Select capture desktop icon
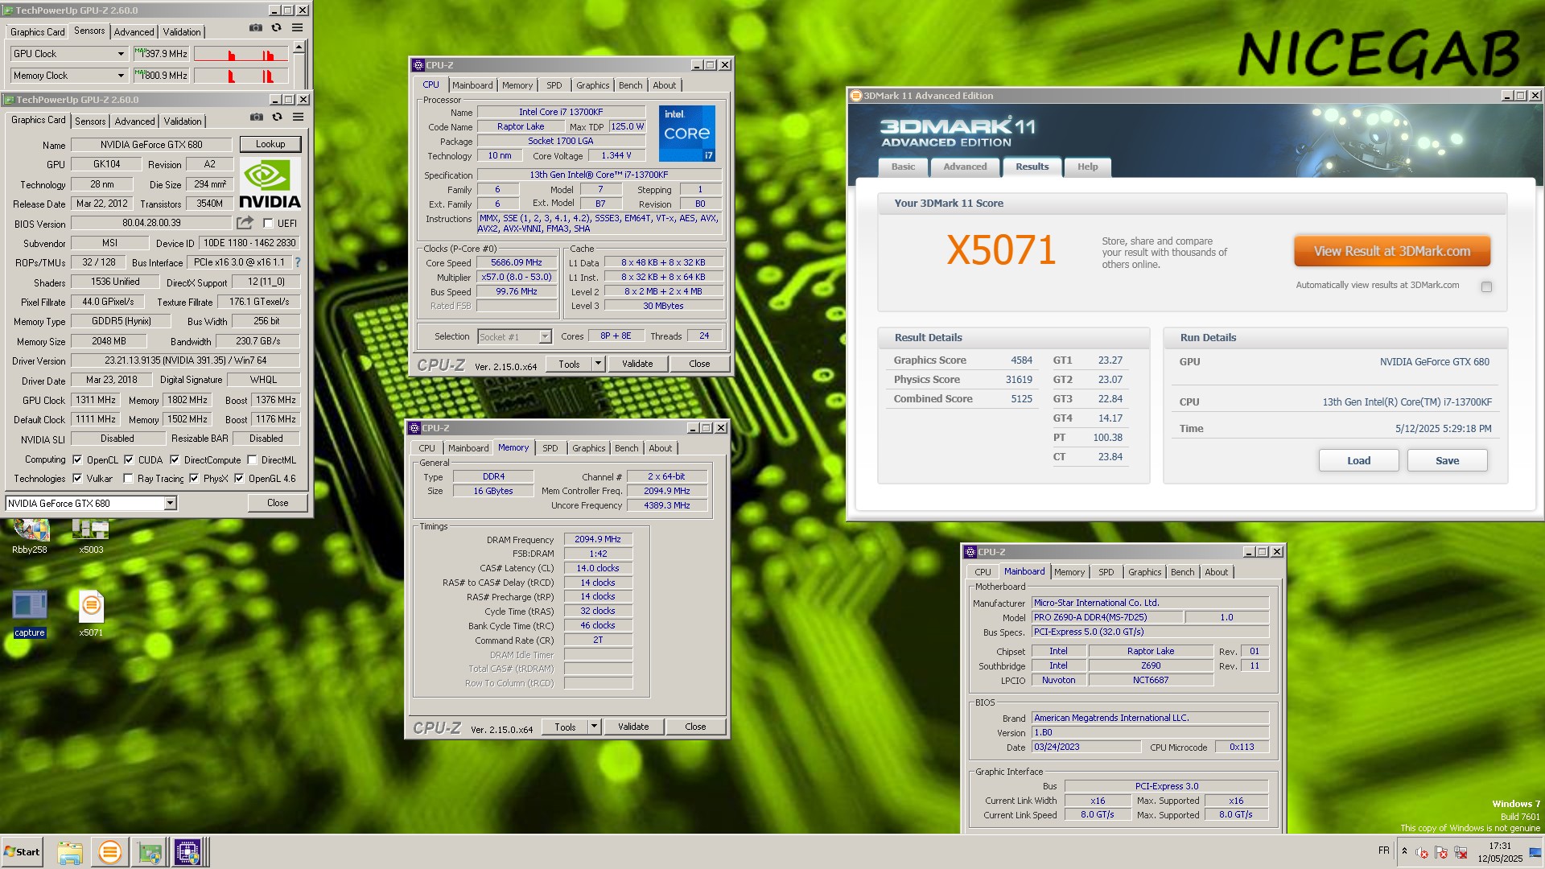This screenshot has width=1545, height=869. point(30,614)
